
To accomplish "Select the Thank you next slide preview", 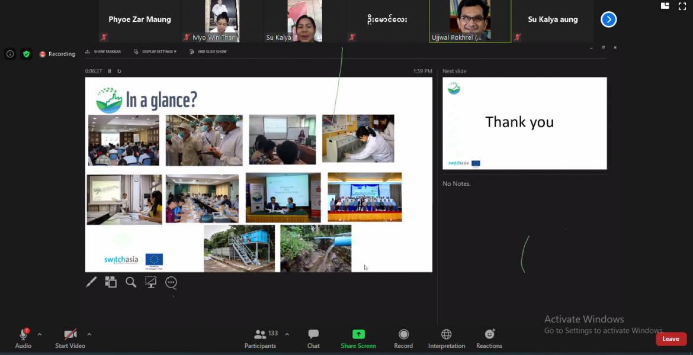I will (525, 123).
